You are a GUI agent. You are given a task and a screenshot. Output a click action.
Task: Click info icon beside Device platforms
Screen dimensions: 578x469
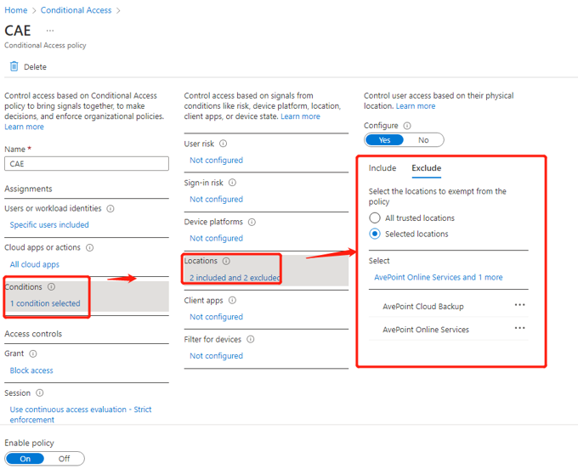coord(251,222)
